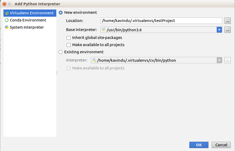Browse for Base interpreter with ellipsis button
This screenshot has height=151, width=235.
227,30
